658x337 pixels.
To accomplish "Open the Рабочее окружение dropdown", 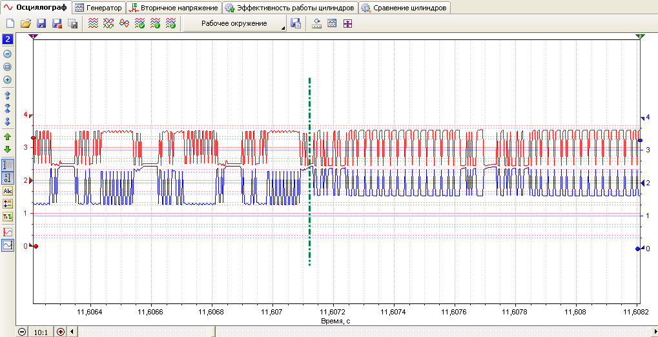I will tap(234, 23).
